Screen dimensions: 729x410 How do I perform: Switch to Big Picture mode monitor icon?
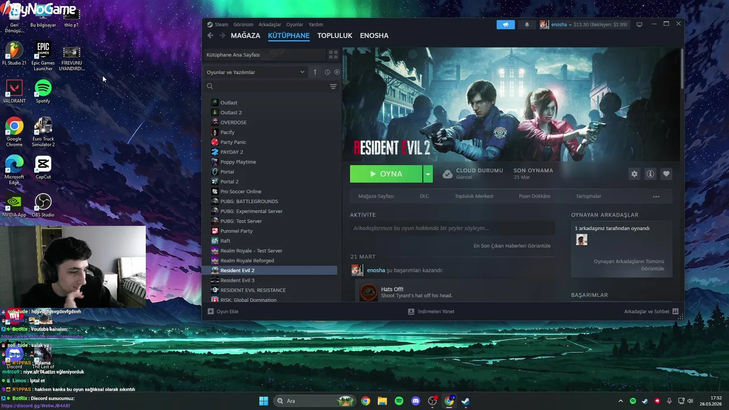tap(639, 24)
